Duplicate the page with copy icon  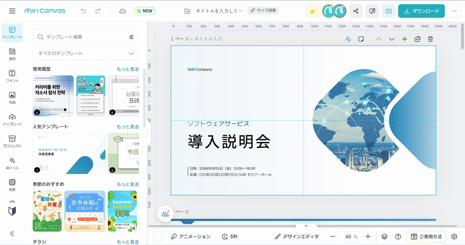[x=417, y=39]
